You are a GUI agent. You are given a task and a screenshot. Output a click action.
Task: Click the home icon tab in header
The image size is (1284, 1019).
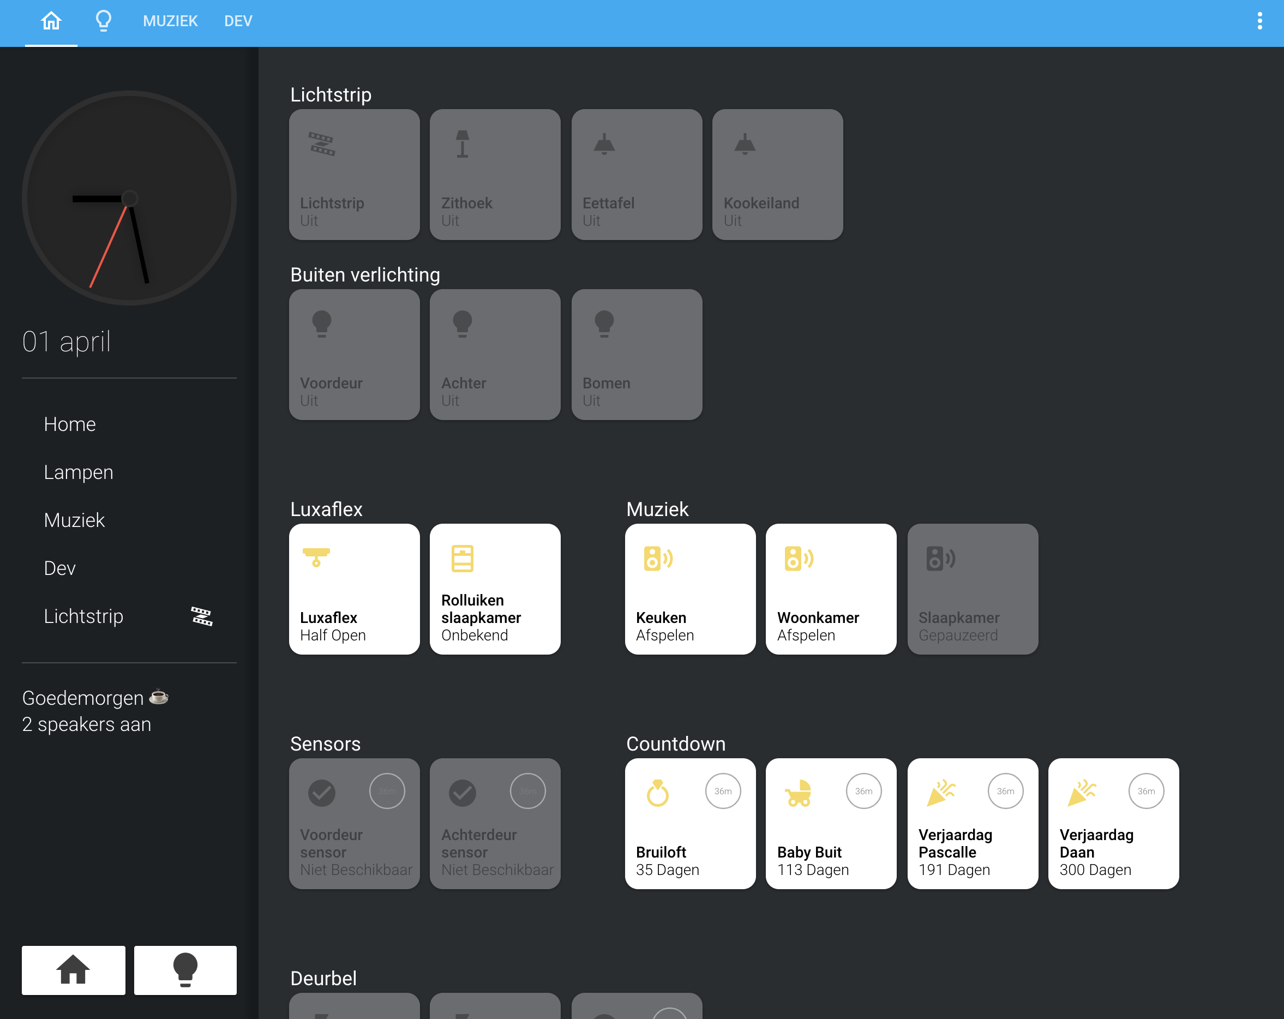pyautogui.click(x=51, y=21)
